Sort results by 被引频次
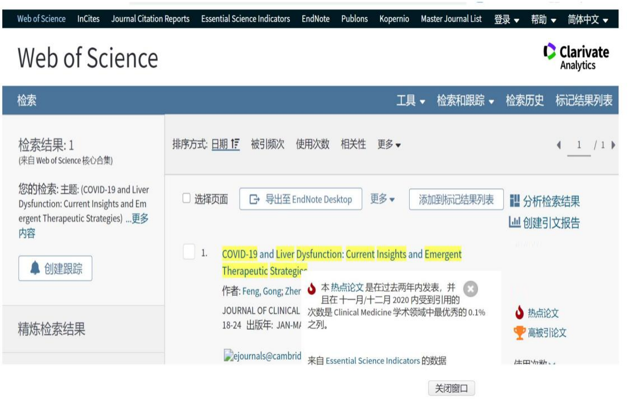This screenshot has height=401, width=633. tap(268, 144)
